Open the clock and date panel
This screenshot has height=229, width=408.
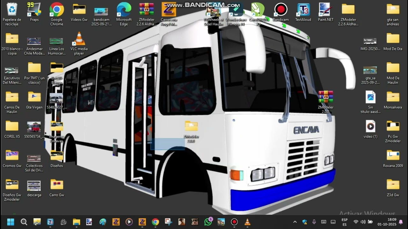pyautogui.click(x=387, y=222)
